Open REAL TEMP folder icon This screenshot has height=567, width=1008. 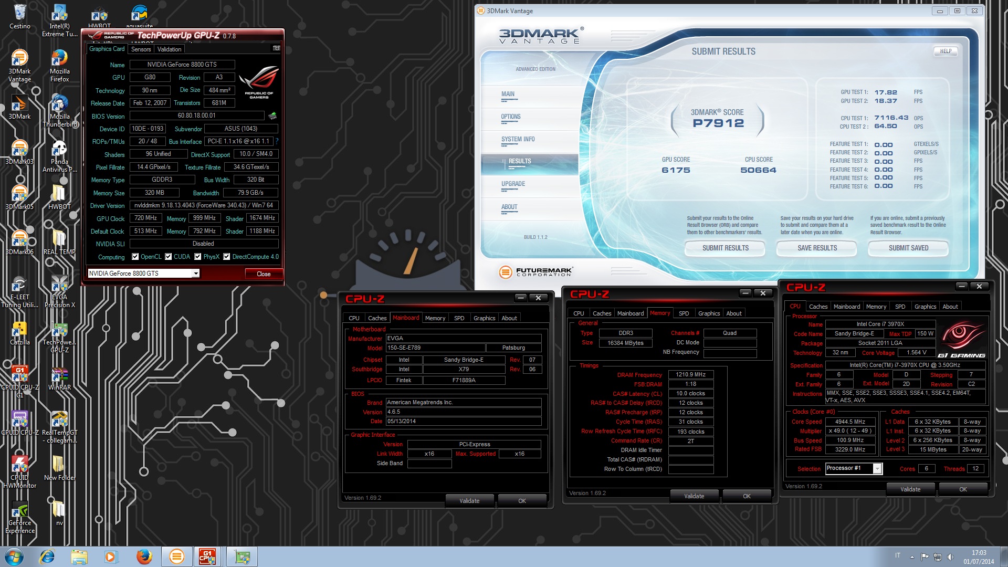click(59, 243)
